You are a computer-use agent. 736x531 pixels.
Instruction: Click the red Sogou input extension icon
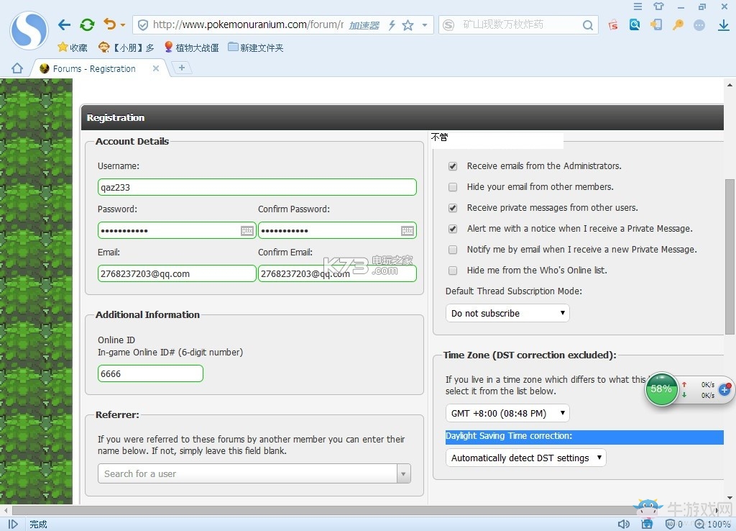pos(613,25)
